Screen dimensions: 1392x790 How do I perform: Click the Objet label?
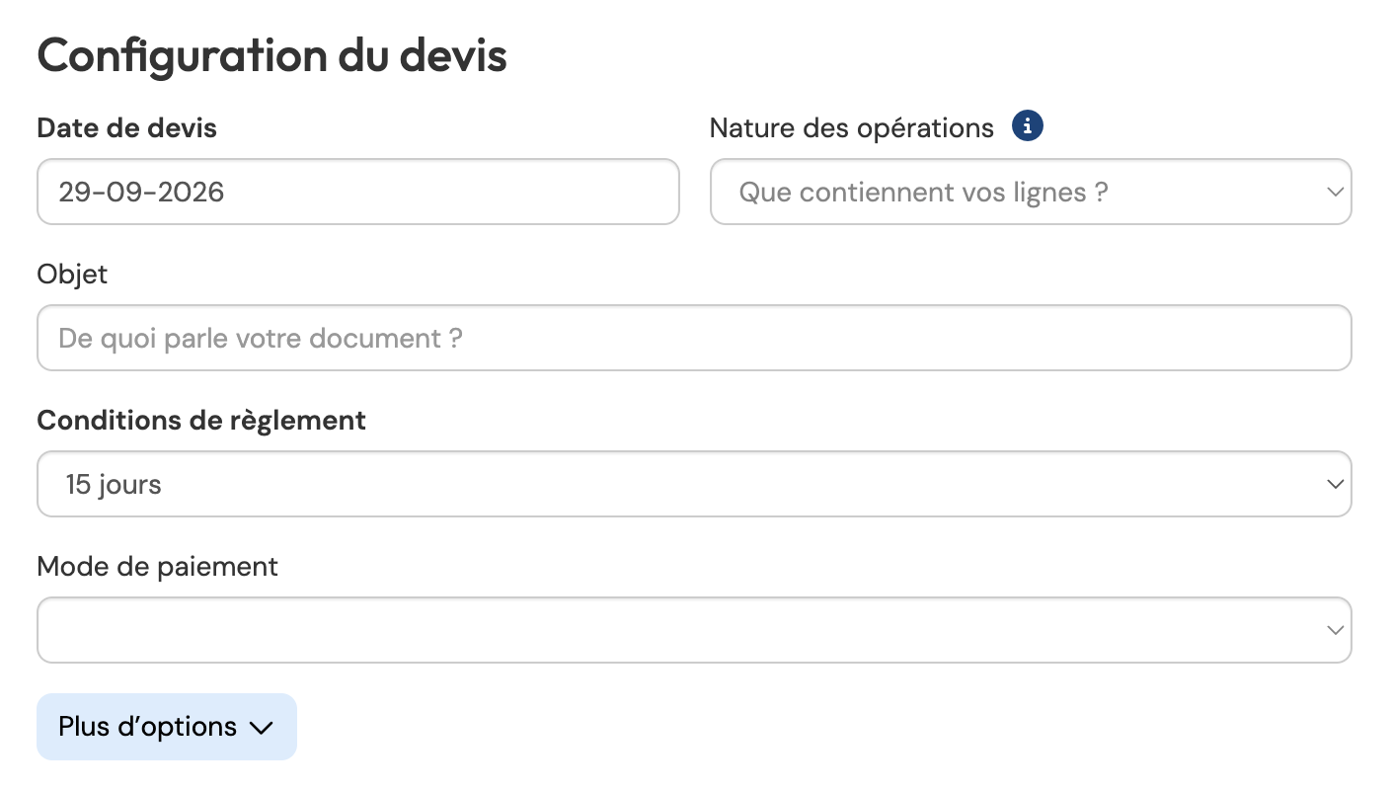click(72, 275)
